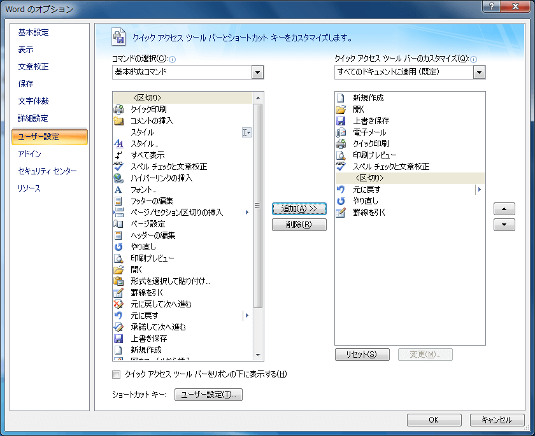Confirm with OK button

(434, 420)
